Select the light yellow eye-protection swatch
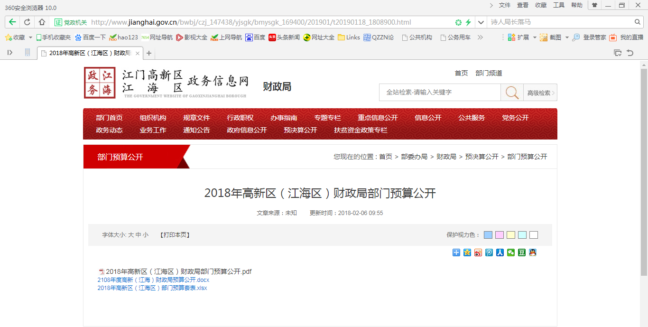This screenshot has width=648, height=327. coord(511,235)
